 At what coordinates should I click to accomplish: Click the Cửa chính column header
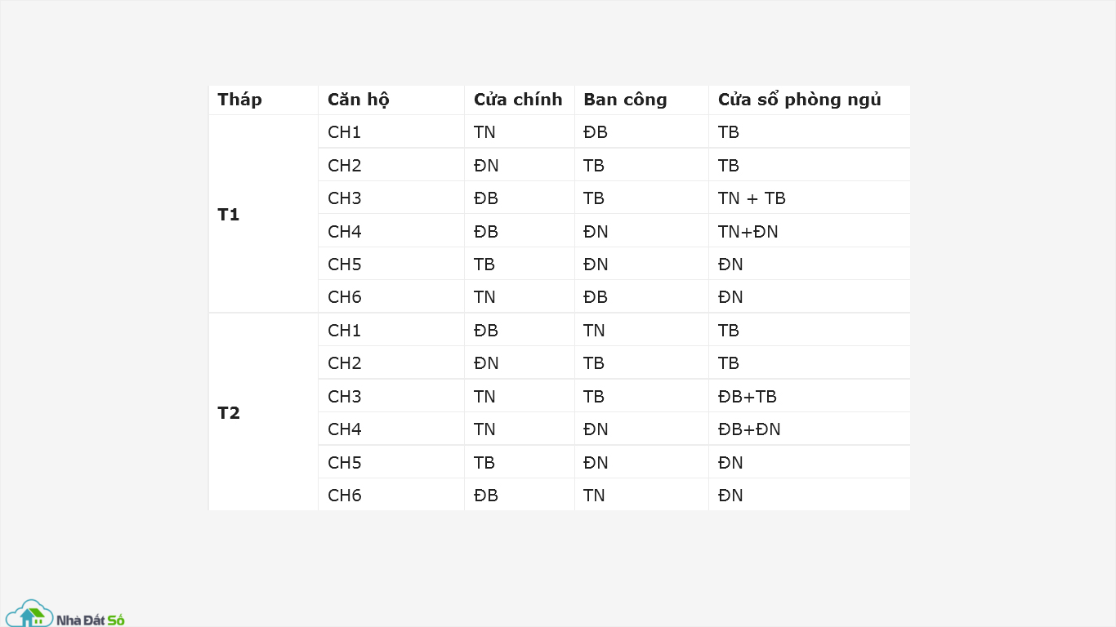click(x=518, y=100)
